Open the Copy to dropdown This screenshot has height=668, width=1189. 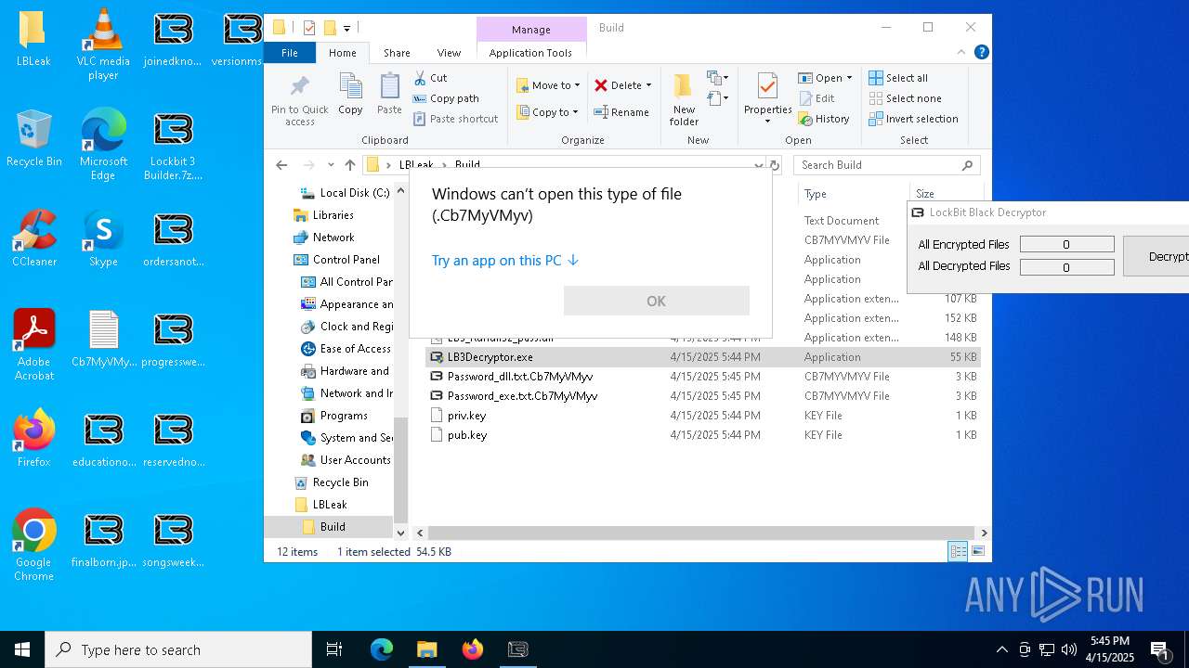[547, 112]
